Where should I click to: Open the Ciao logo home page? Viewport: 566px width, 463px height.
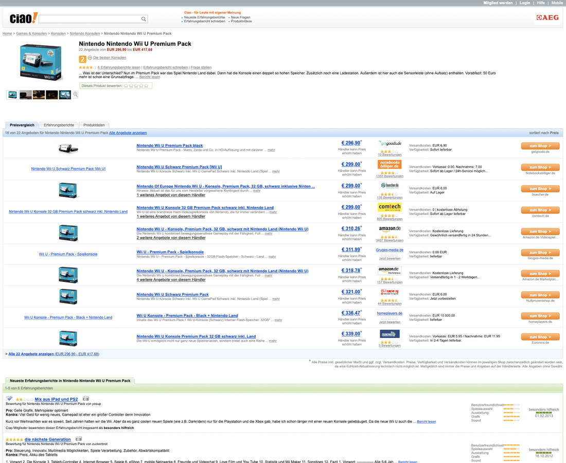24,19
